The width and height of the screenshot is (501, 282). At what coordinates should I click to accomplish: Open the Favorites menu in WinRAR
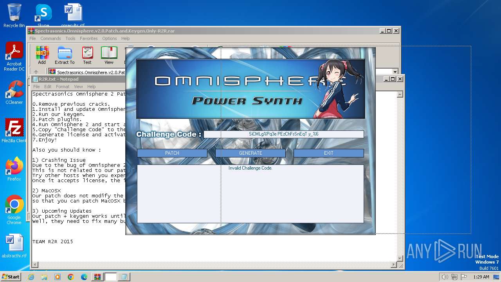89,38
